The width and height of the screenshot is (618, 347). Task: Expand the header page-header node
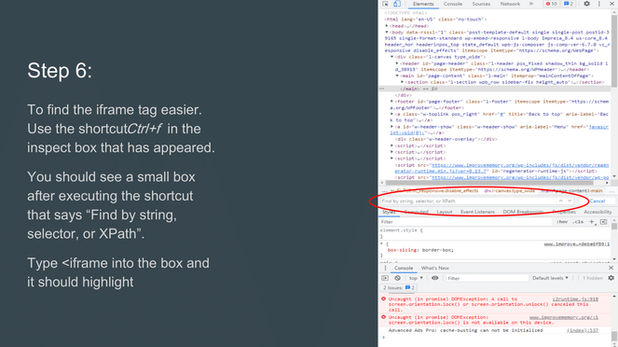coord(397,63)
